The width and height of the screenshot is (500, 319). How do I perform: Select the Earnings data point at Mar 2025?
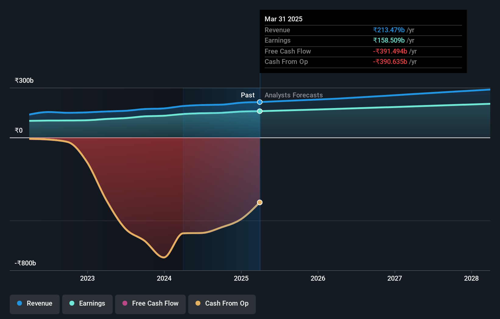click(x=260, y=111)
